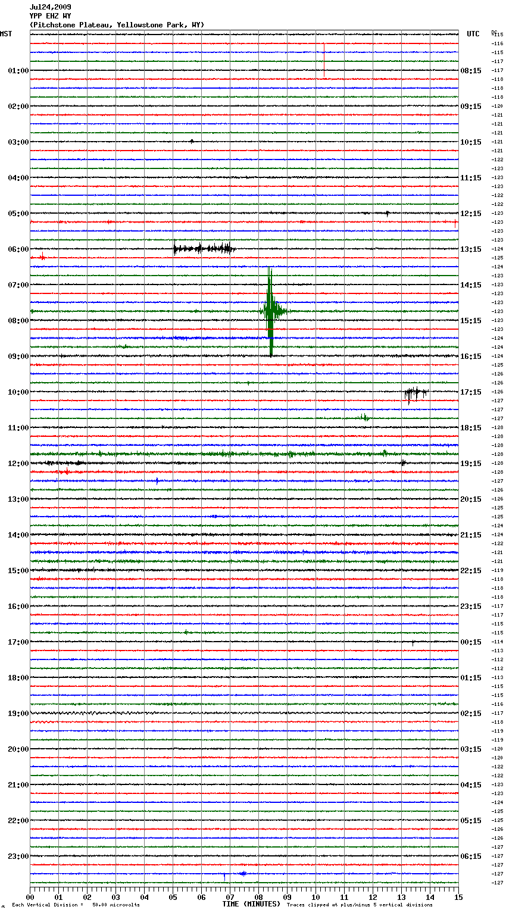This screenshot has height=913, width=506.
Task: Click the green burst on the 10:45 trace
Action: (x=364, y=418)
